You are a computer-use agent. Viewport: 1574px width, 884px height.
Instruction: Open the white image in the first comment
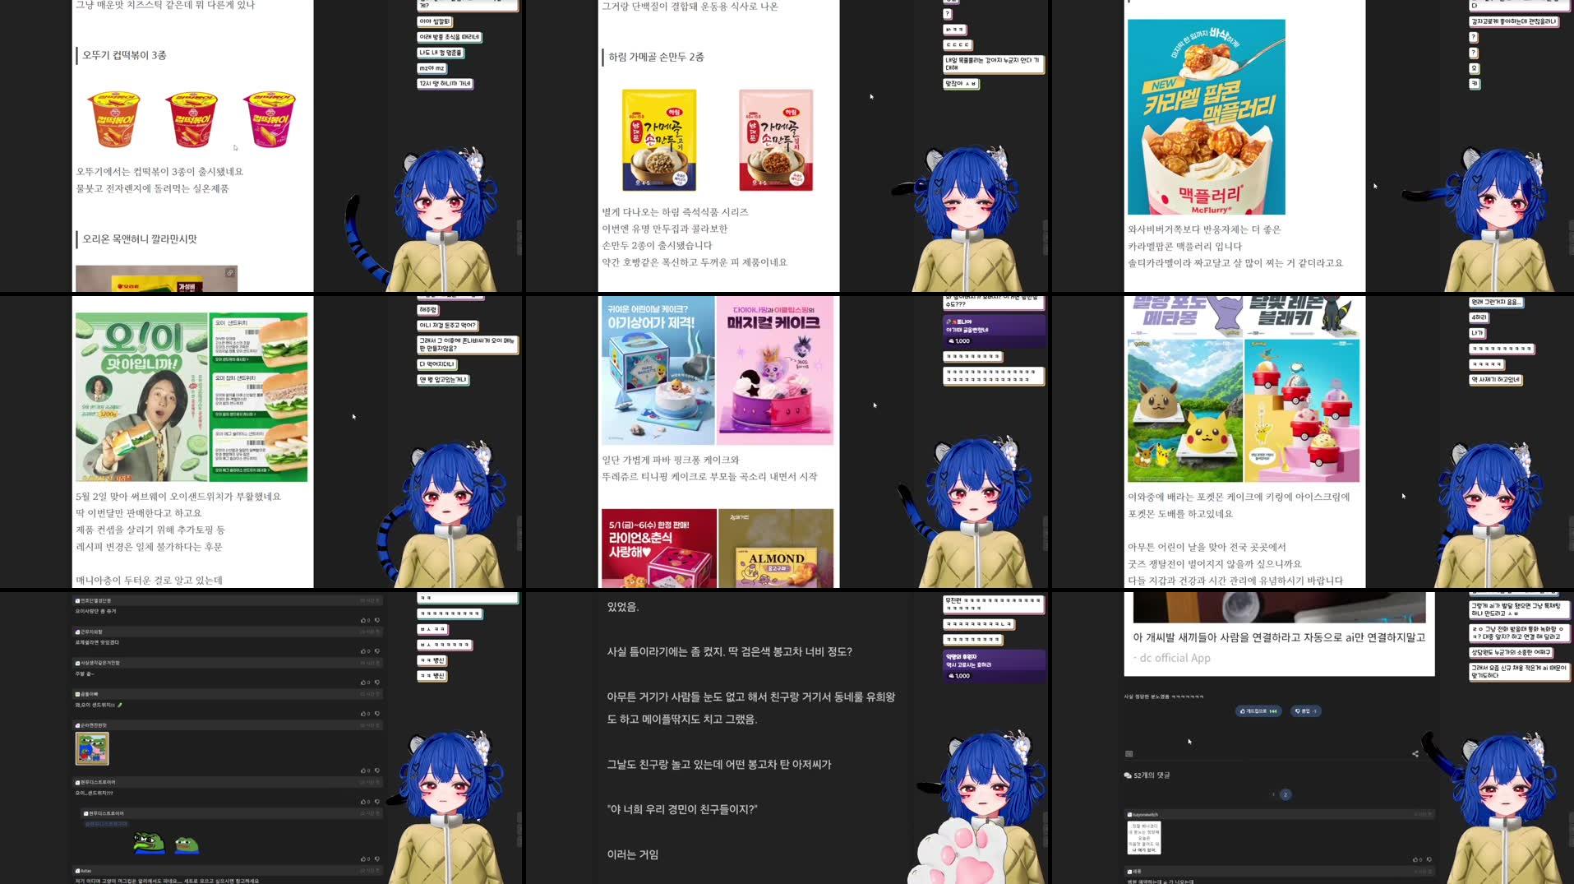[1143, 837]
